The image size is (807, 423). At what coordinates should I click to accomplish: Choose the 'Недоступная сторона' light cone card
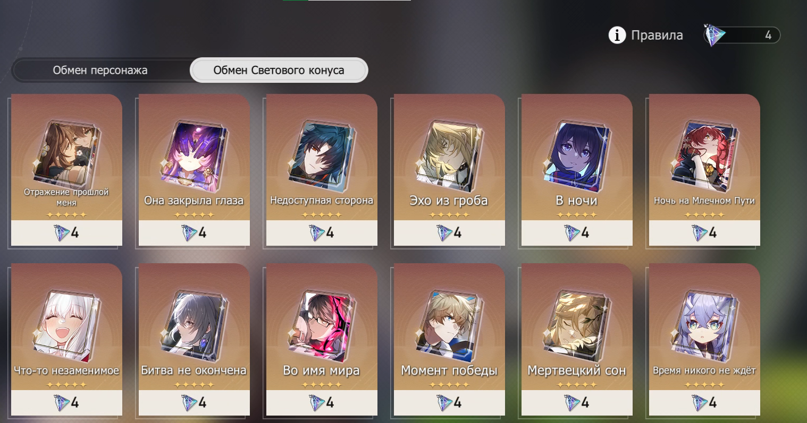322,170
